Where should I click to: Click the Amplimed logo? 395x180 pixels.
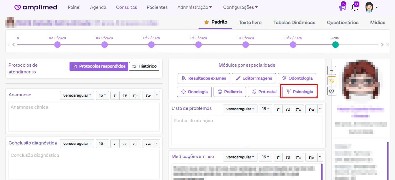click(x=36, y=7)
